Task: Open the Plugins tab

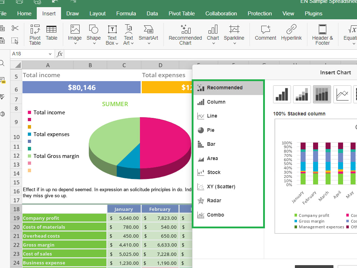Action: [313, 14]
